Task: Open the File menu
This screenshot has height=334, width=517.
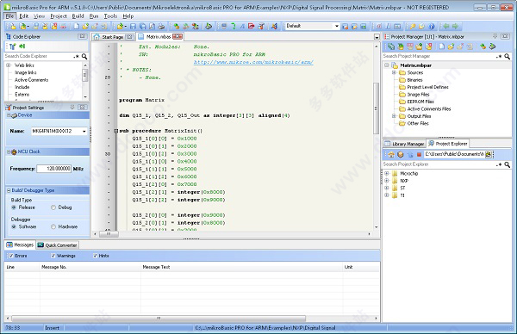Action: 9,15
